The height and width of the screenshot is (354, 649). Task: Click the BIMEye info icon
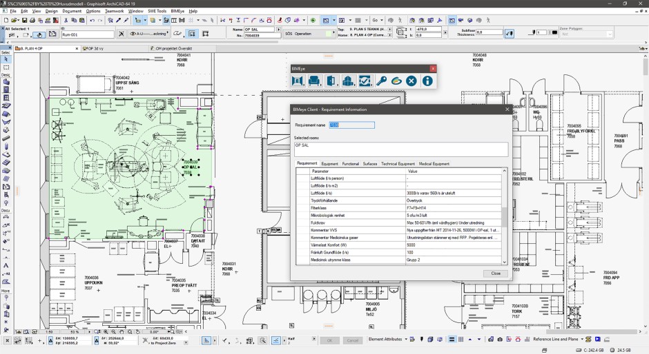[427, 81]
